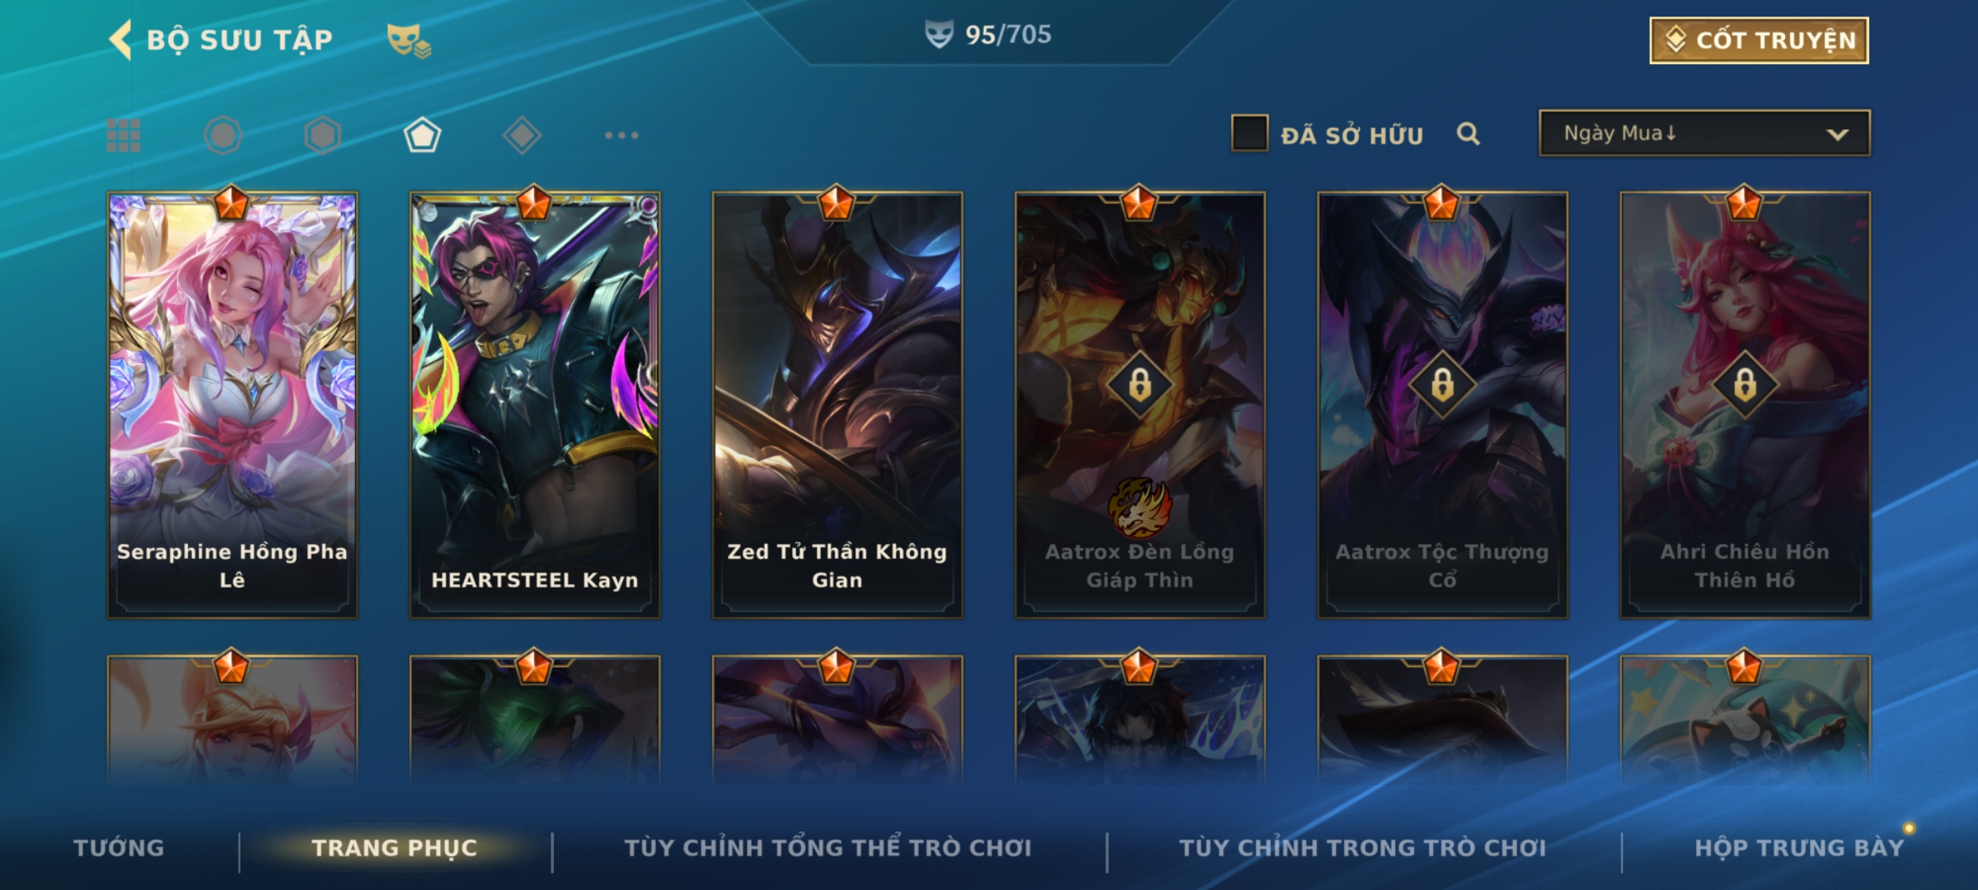
Task: Select the all-skins grid filter icon
Action: (x=124, y=135)
